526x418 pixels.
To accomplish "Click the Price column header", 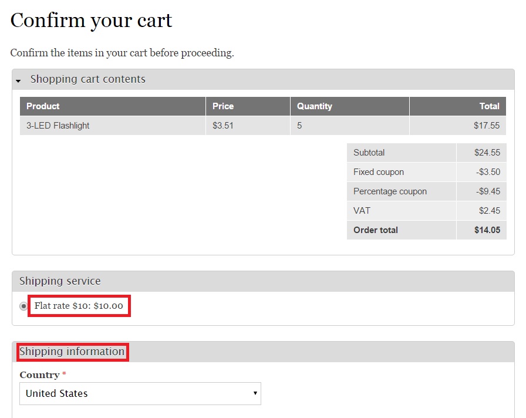I will point(223,106).
